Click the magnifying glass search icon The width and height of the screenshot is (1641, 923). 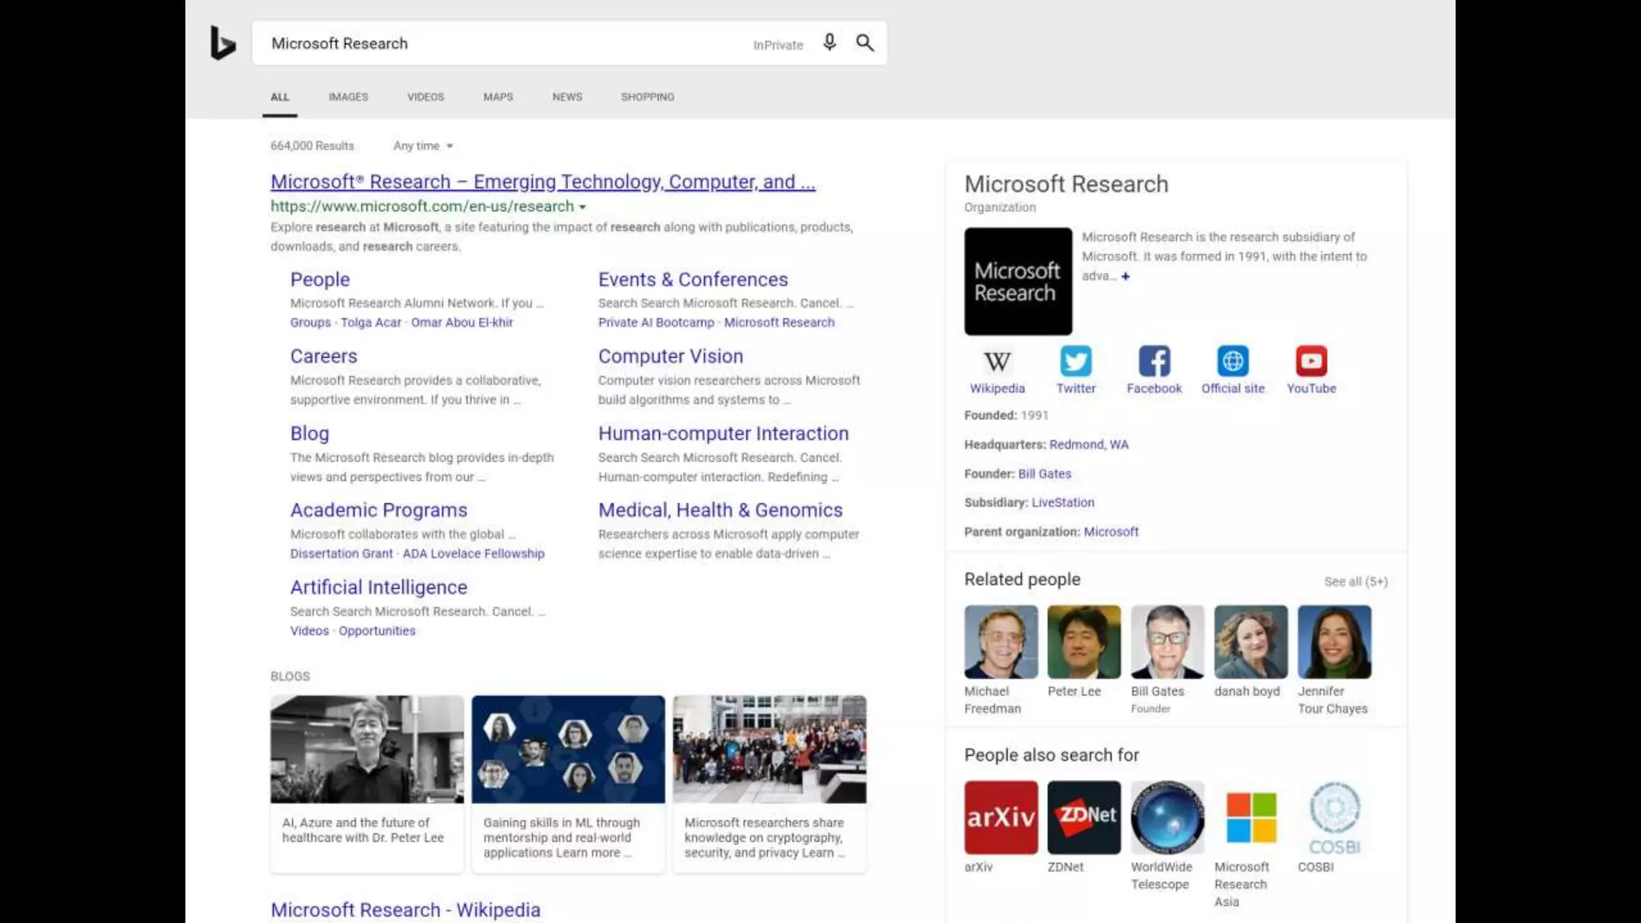point(865,42)
